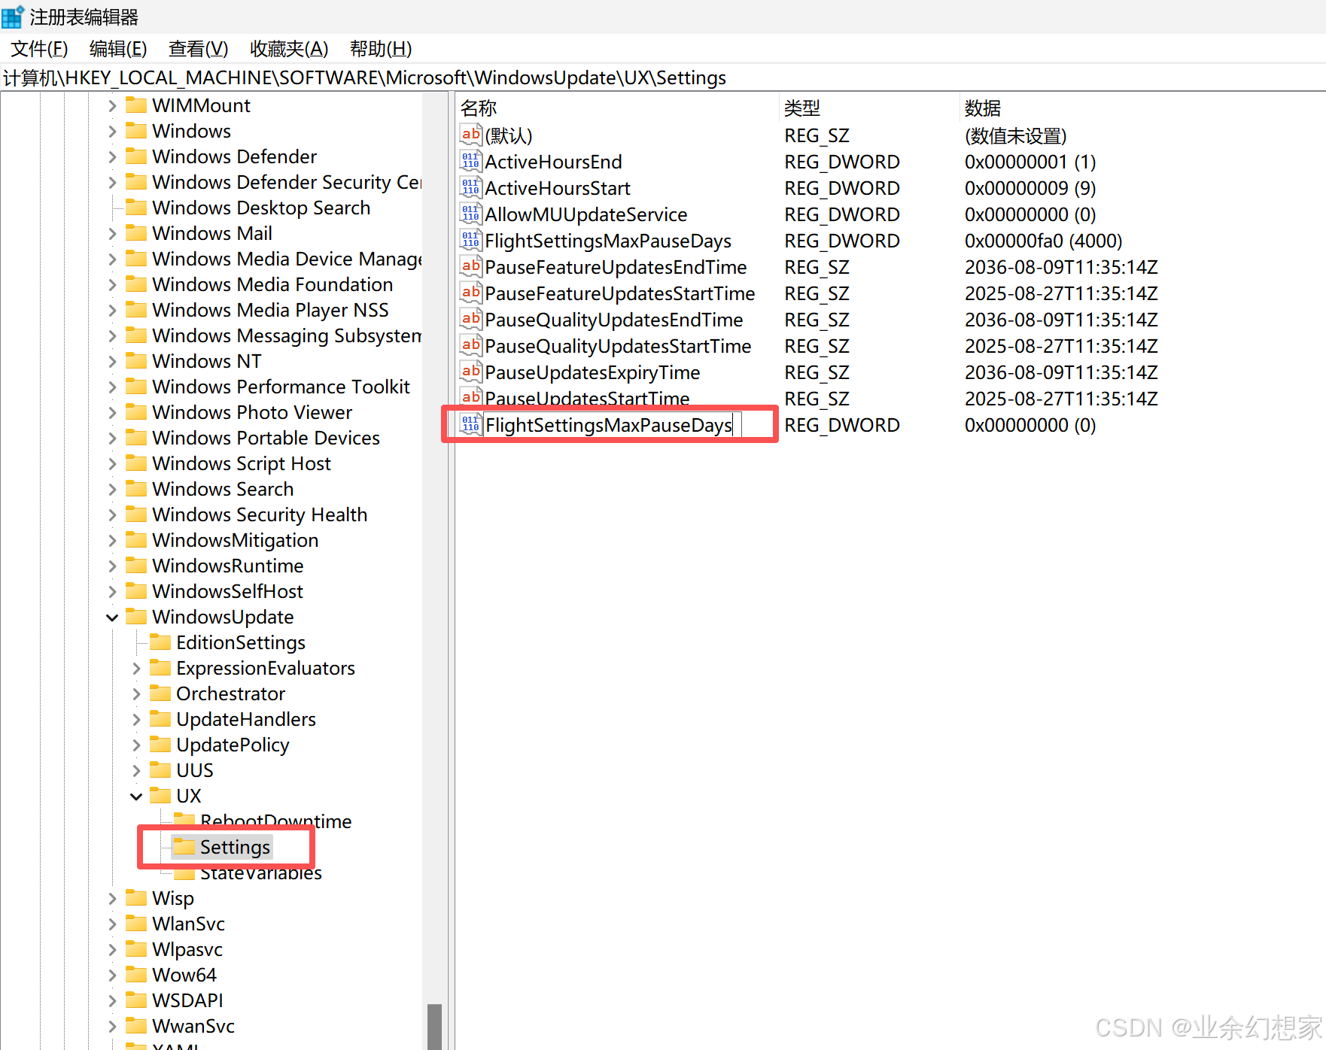Expand the Windows NT key

(112, 361)
